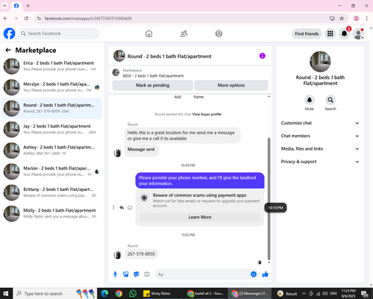
Task: Open tab search dropdown in Chrome
Action: [x=4, y=5]
